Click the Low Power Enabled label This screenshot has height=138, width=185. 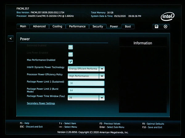tap(37, 53)
